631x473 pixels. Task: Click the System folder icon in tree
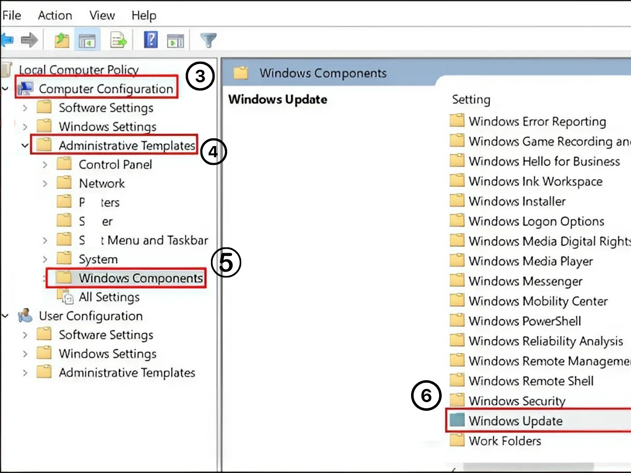[64, 259]
